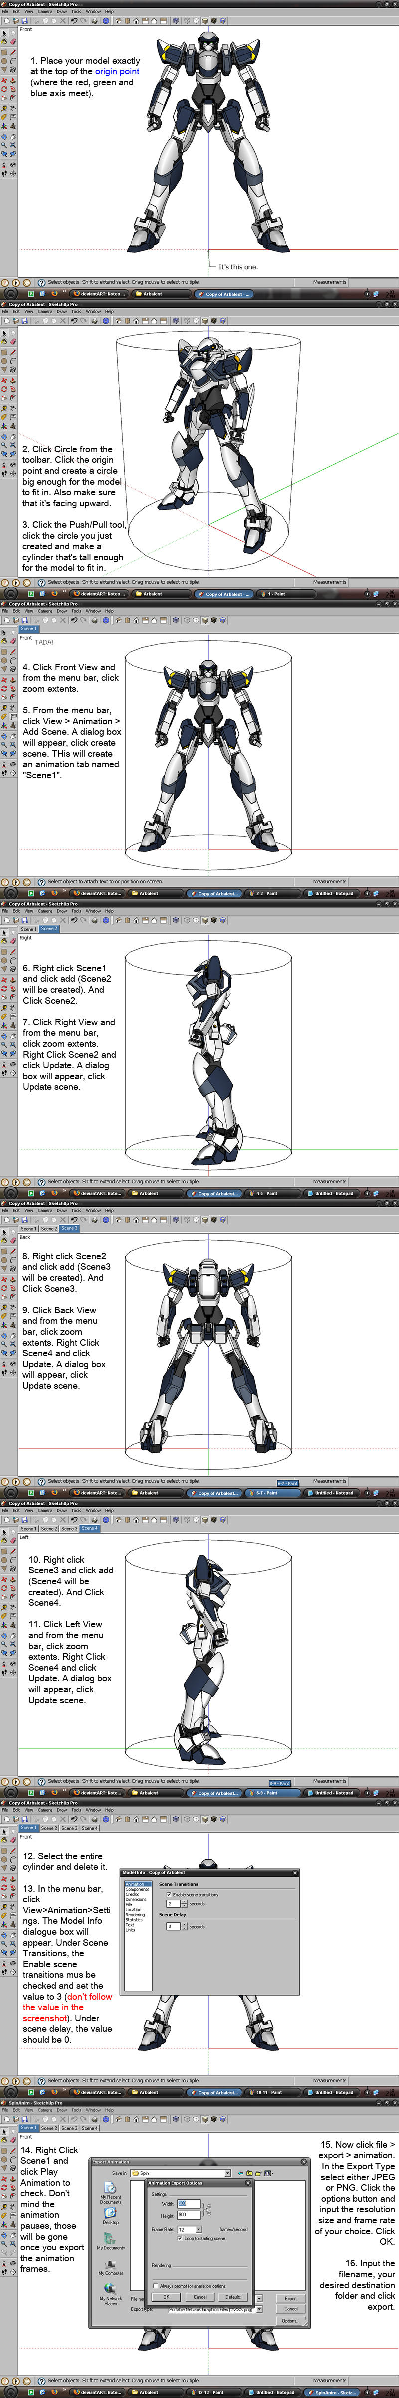This screenshot has width=399, height=2398.
Task: Select My Documents in Export Animation dialog
Action: 111,2242
